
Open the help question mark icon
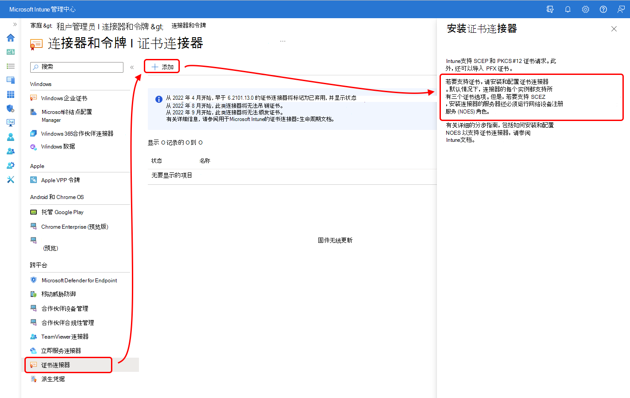point(603,9)
